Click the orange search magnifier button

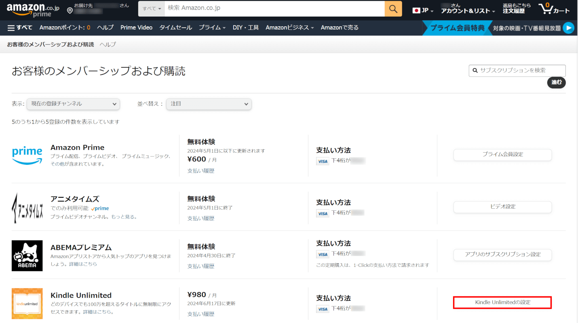click(393, 8)
